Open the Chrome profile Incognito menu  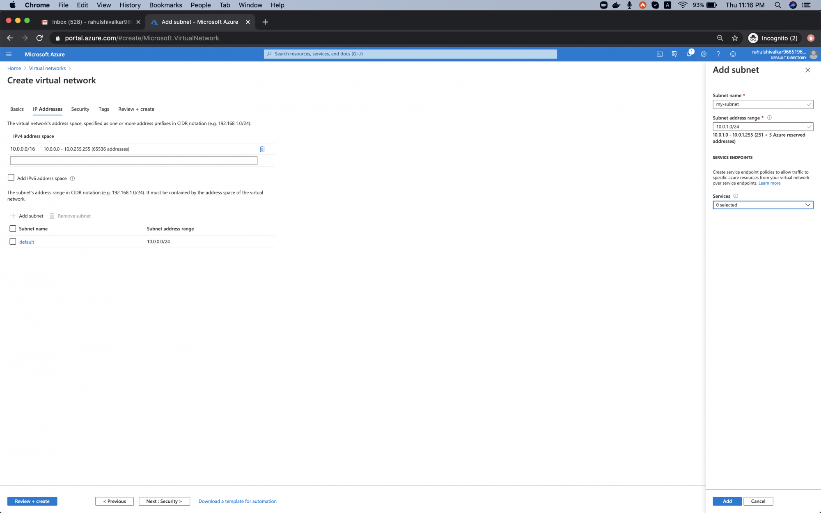[x=774, y=38]
